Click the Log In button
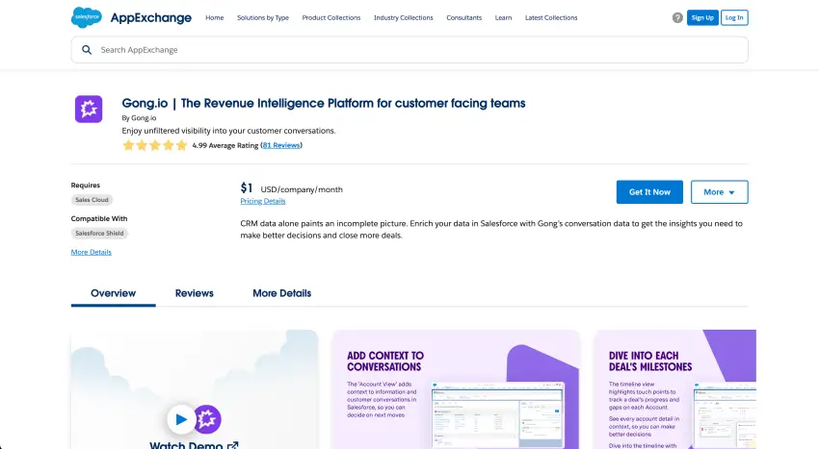This screenshot has width=819, height=449. (x=734, y=17)
